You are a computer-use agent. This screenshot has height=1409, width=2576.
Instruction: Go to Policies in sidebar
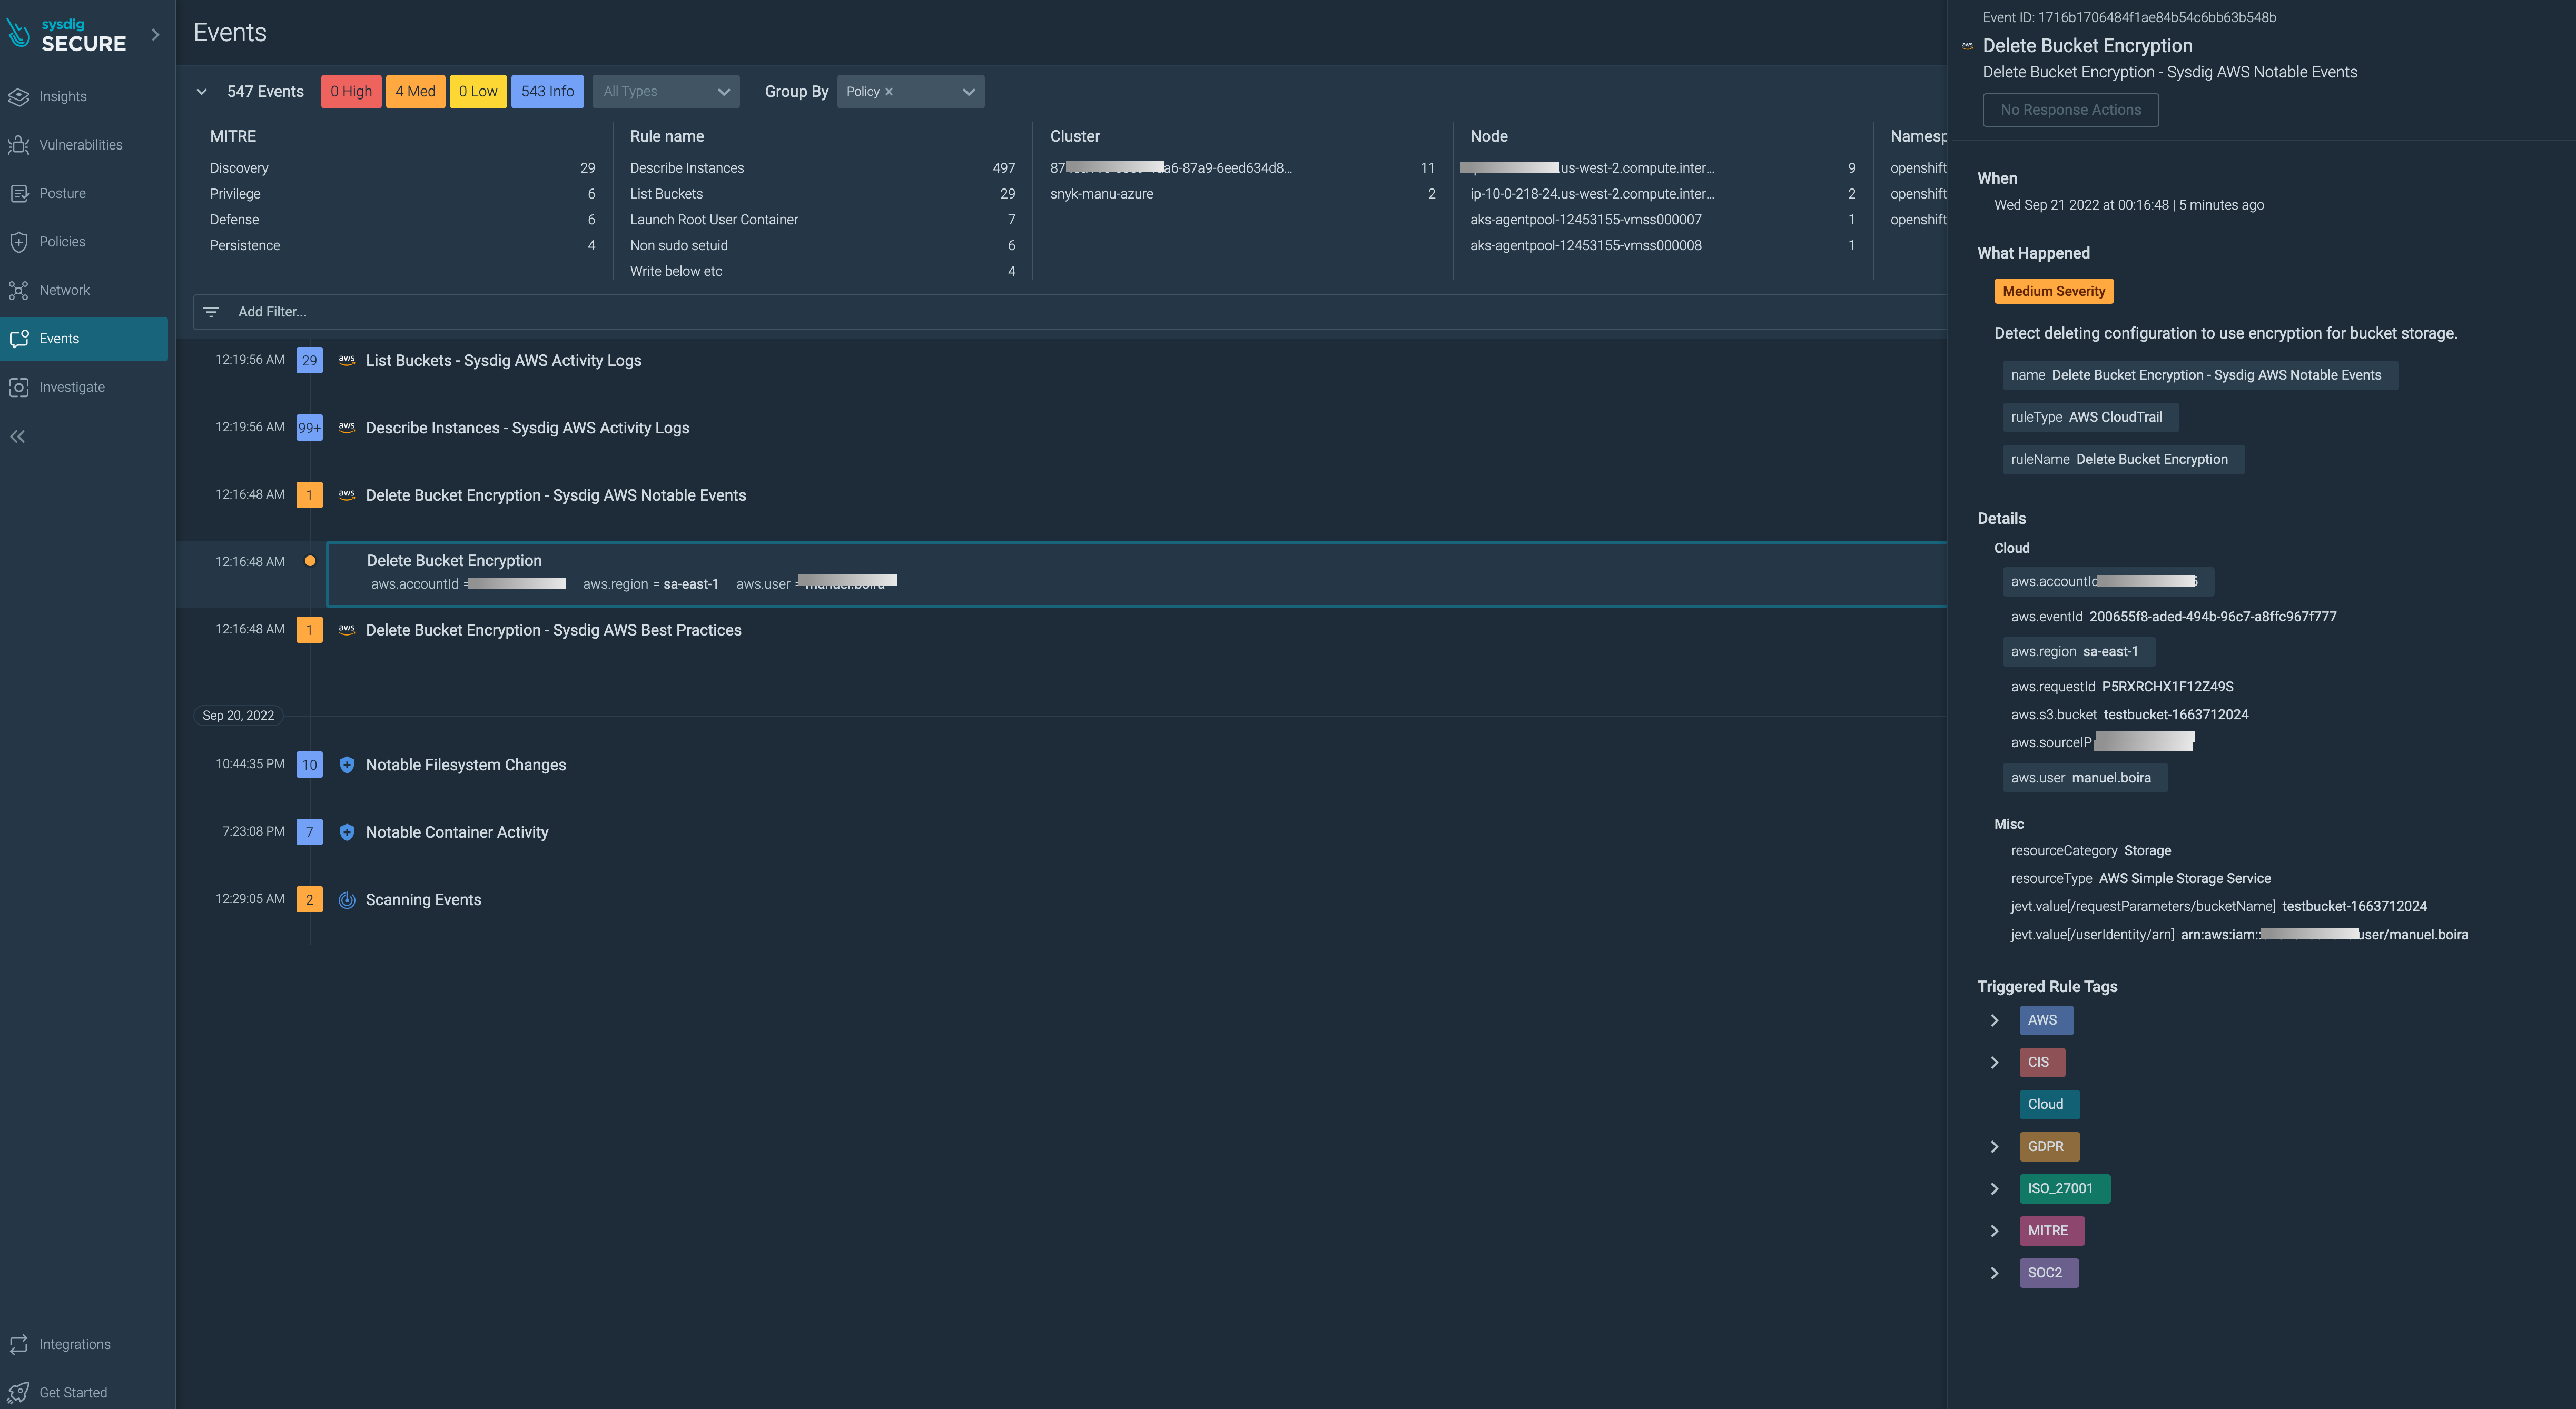coord(62,242)
